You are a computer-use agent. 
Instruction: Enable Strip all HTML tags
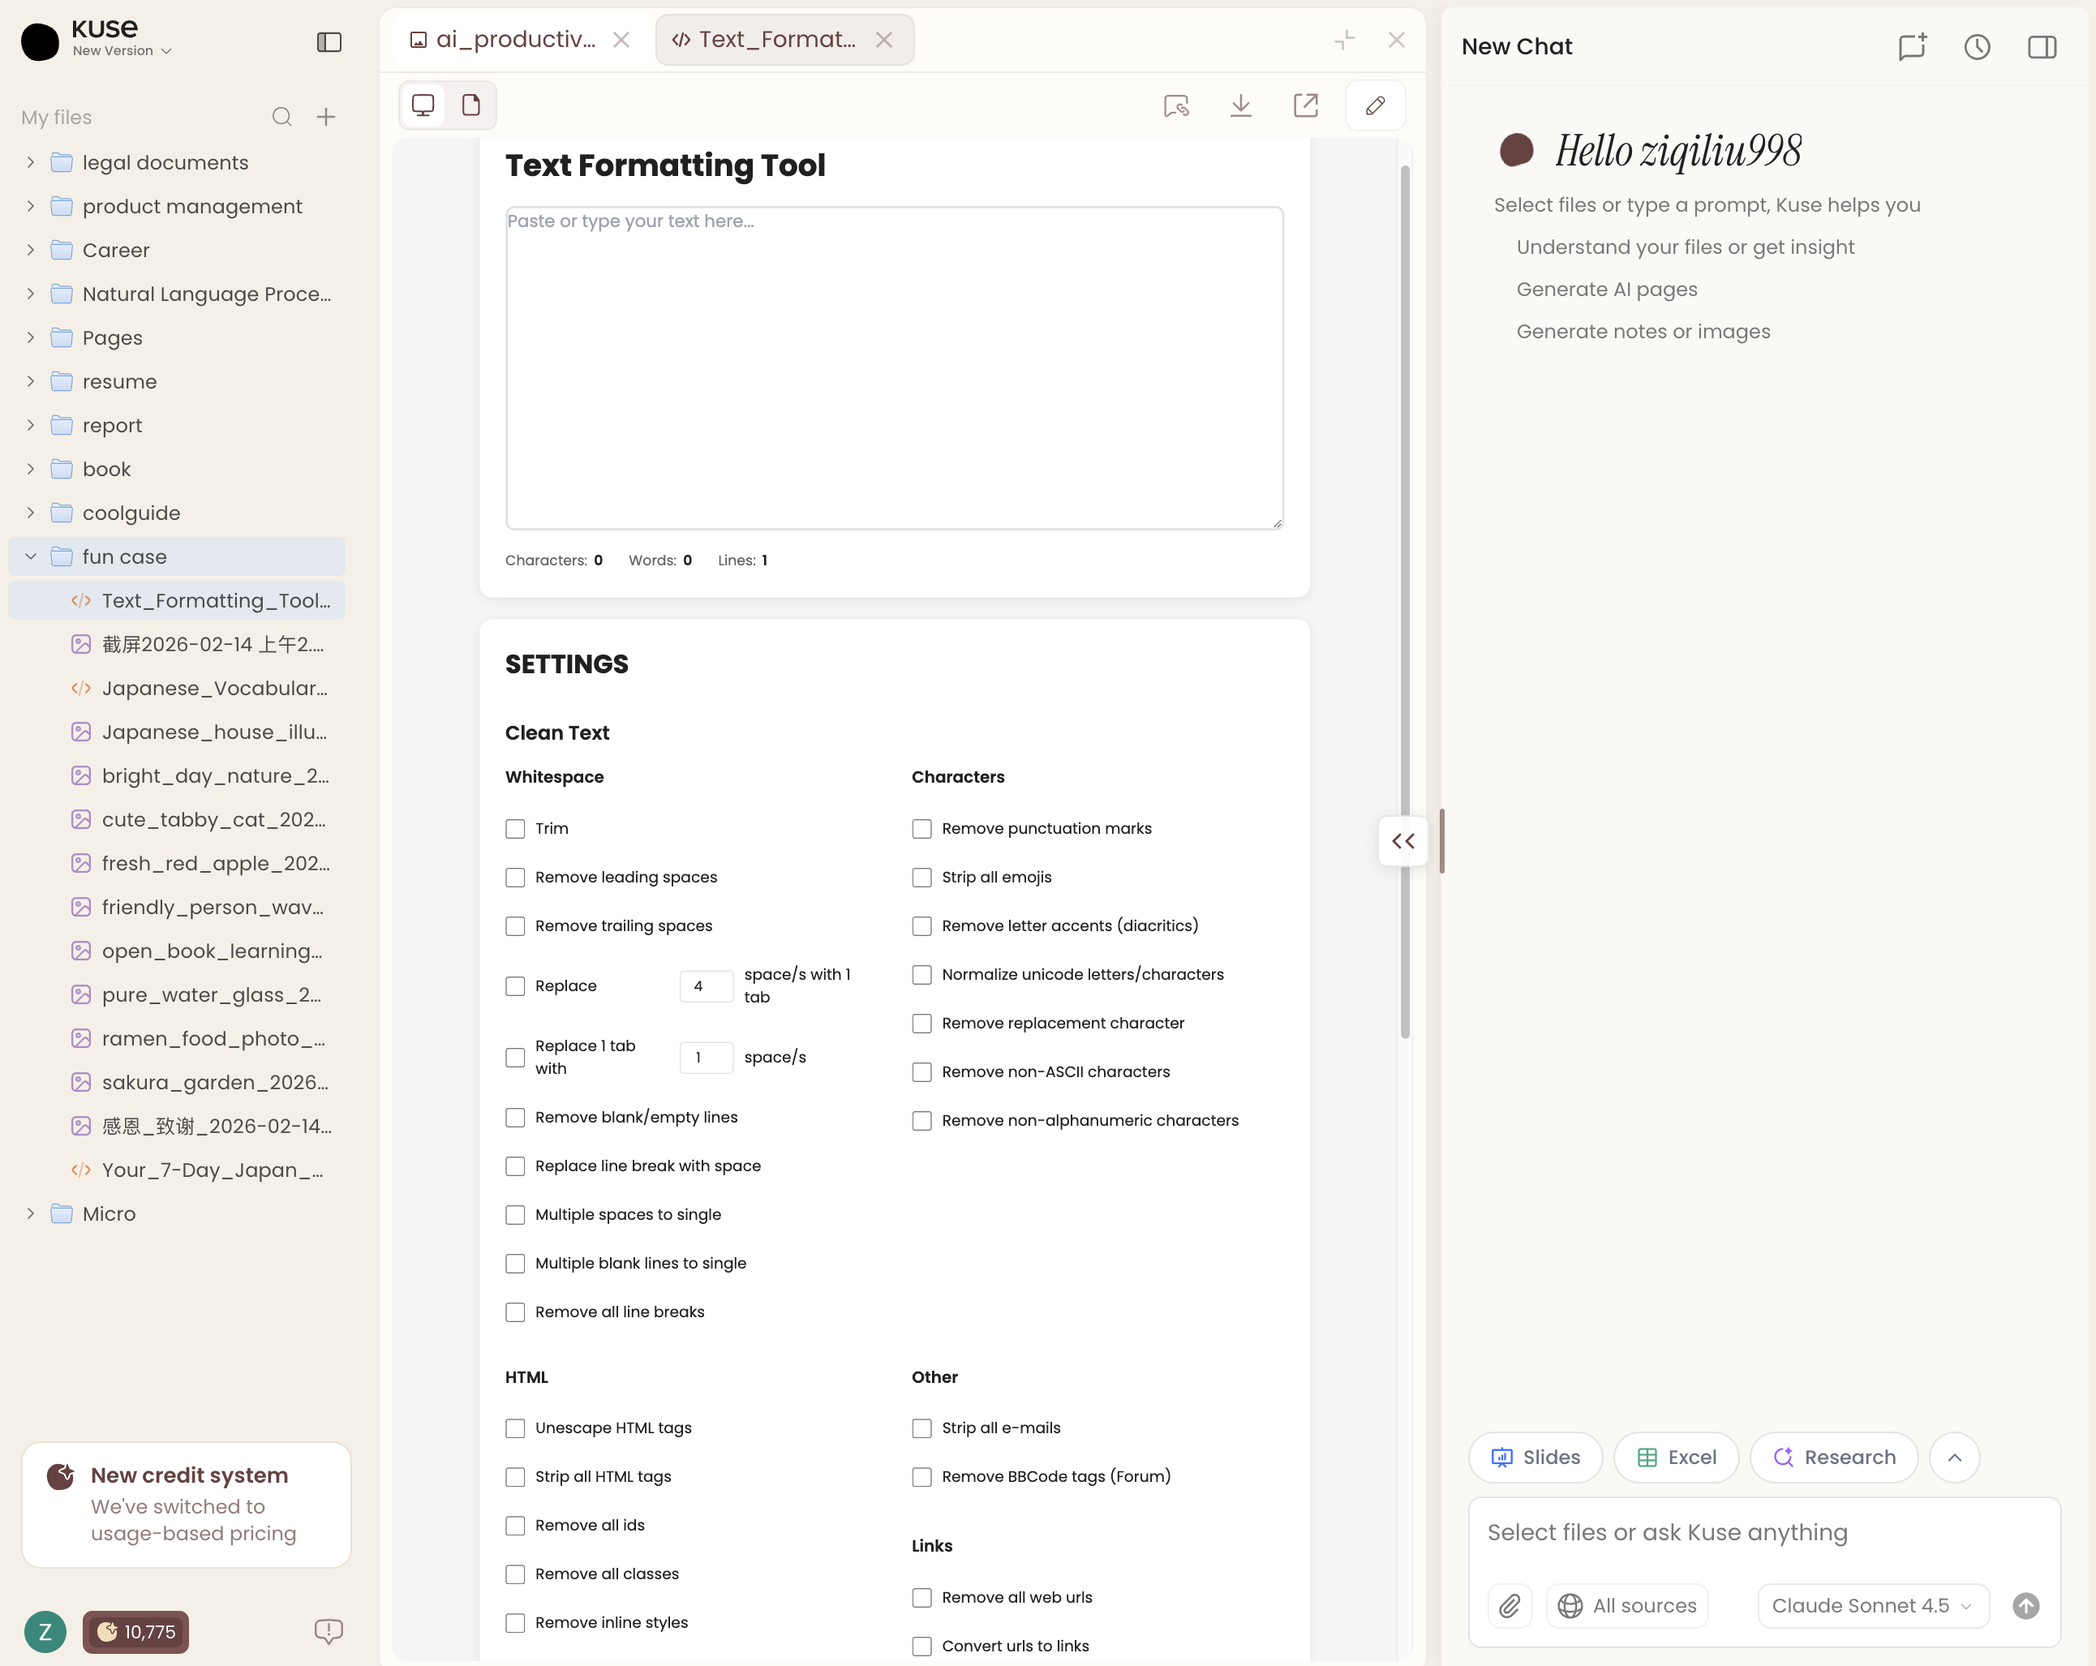point(515,1476)
